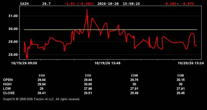Click the EOH open value 29.94
The image size is (207, 110).
42,80
